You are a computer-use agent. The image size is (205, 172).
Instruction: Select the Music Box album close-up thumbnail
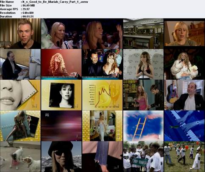tap(20, 95)
